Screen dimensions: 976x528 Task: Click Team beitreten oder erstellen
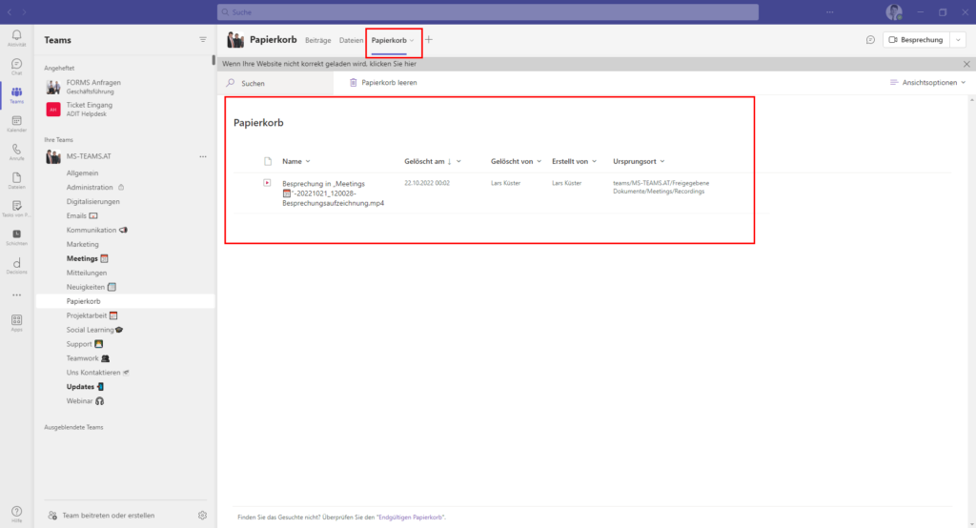point(101,515)
